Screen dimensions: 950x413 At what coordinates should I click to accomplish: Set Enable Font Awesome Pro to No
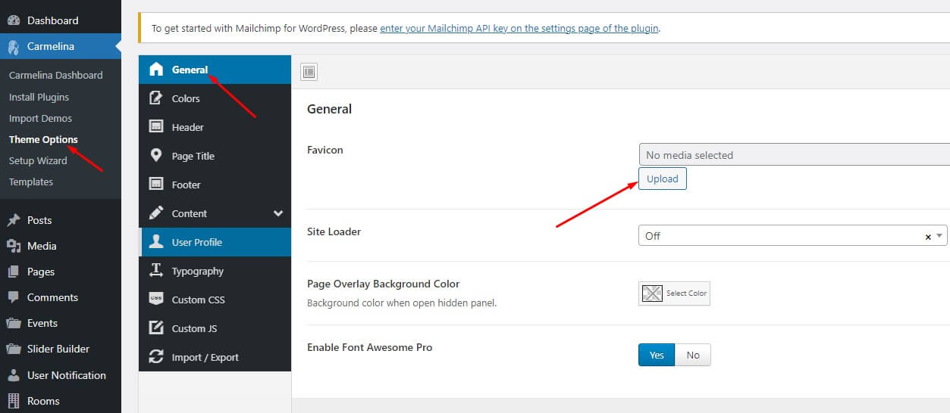coord(693,355)
